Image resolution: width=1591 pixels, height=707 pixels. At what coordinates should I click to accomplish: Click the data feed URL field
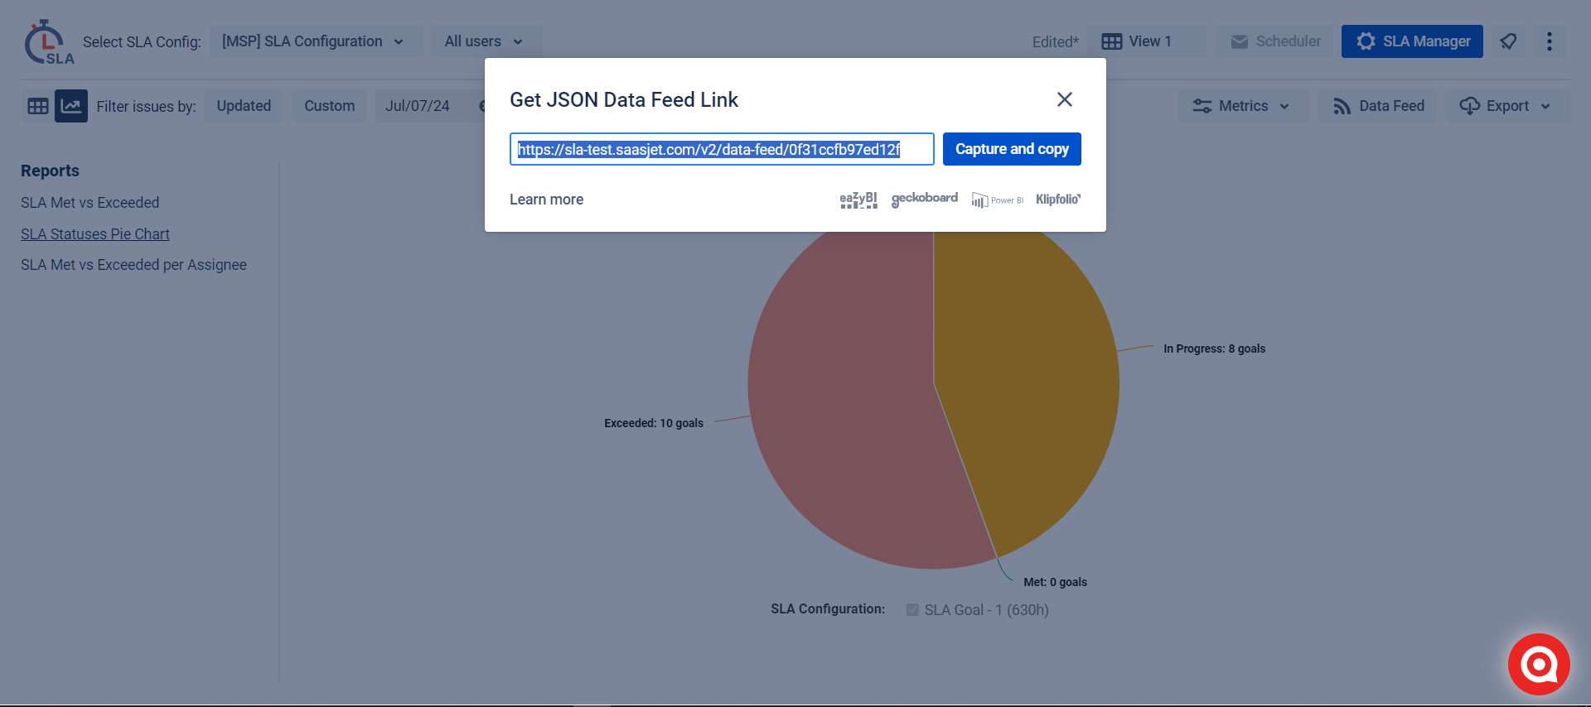point(721,150)
